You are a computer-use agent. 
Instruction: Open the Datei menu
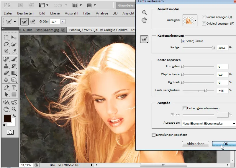8,13
